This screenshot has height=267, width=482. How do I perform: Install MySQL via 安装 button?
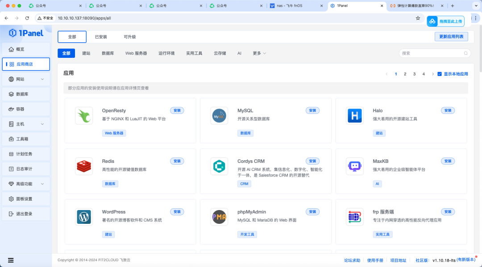coord(312,111)
